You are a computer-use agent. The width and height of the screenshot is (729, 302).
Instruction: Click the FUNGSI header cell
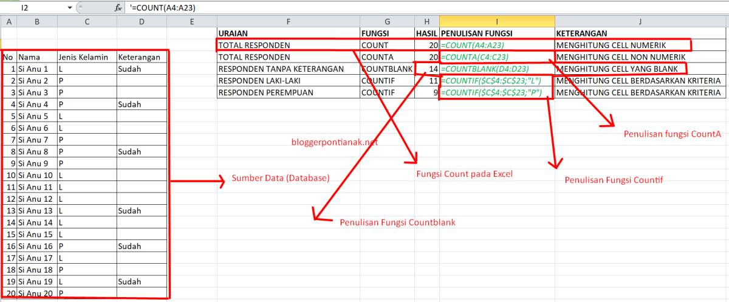tap(386, 33)
